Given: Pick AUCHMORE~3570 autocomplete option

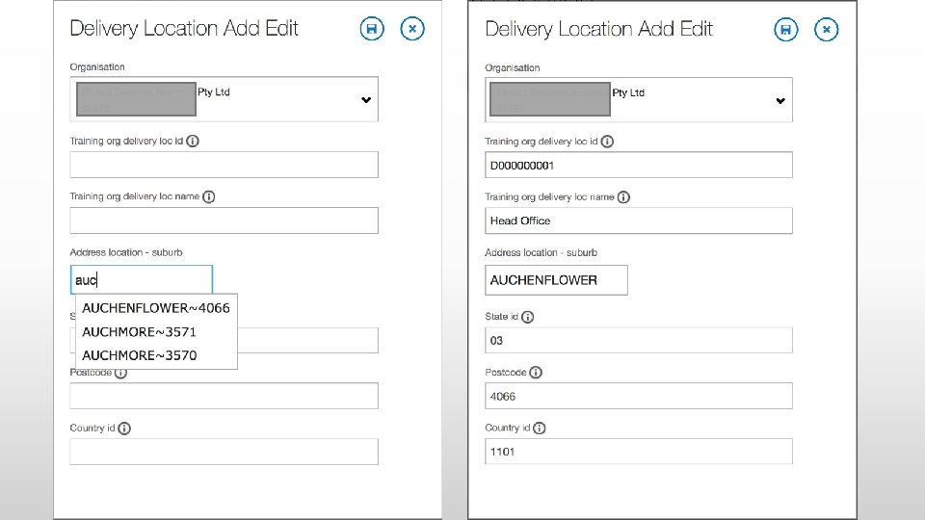Looking at the screenshot, I should (x=139, y=355).
